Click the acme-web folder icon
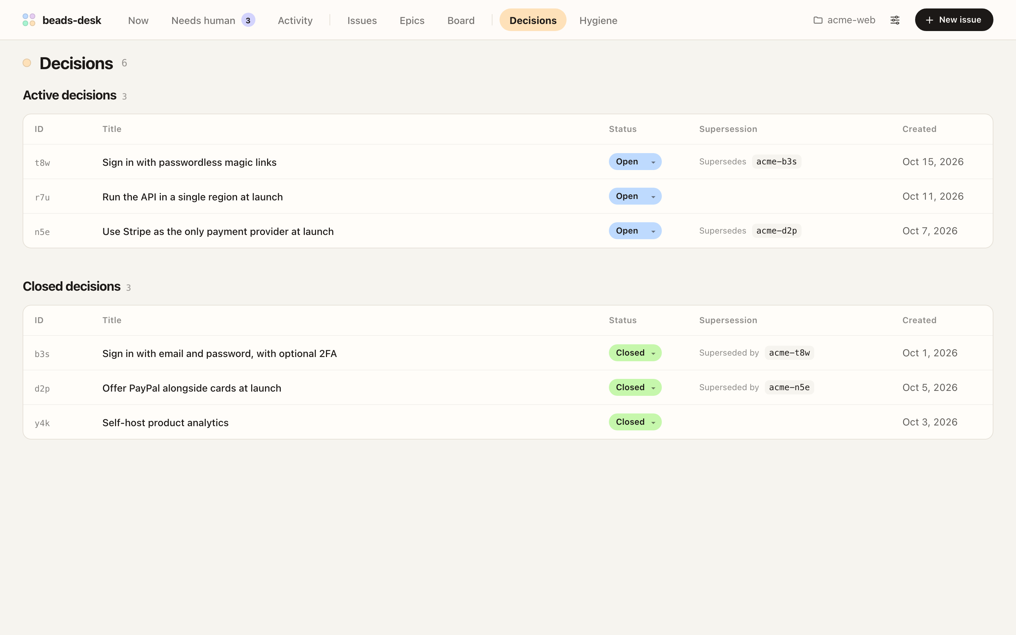This screenshot has width=1016, height=635. [817, 20]
